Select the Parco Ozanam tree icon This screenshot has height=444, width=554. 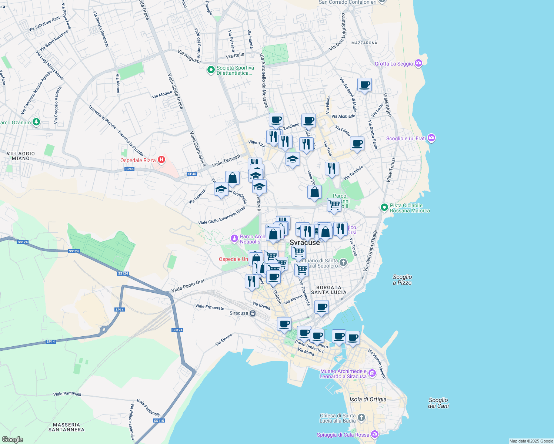pos(36,122)
